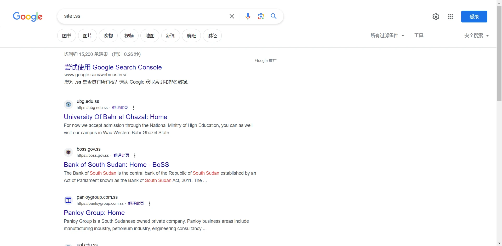The width and height of the screenshot is (502, 246).
Task: Open the Google apps grid
Action: point(450,17)
